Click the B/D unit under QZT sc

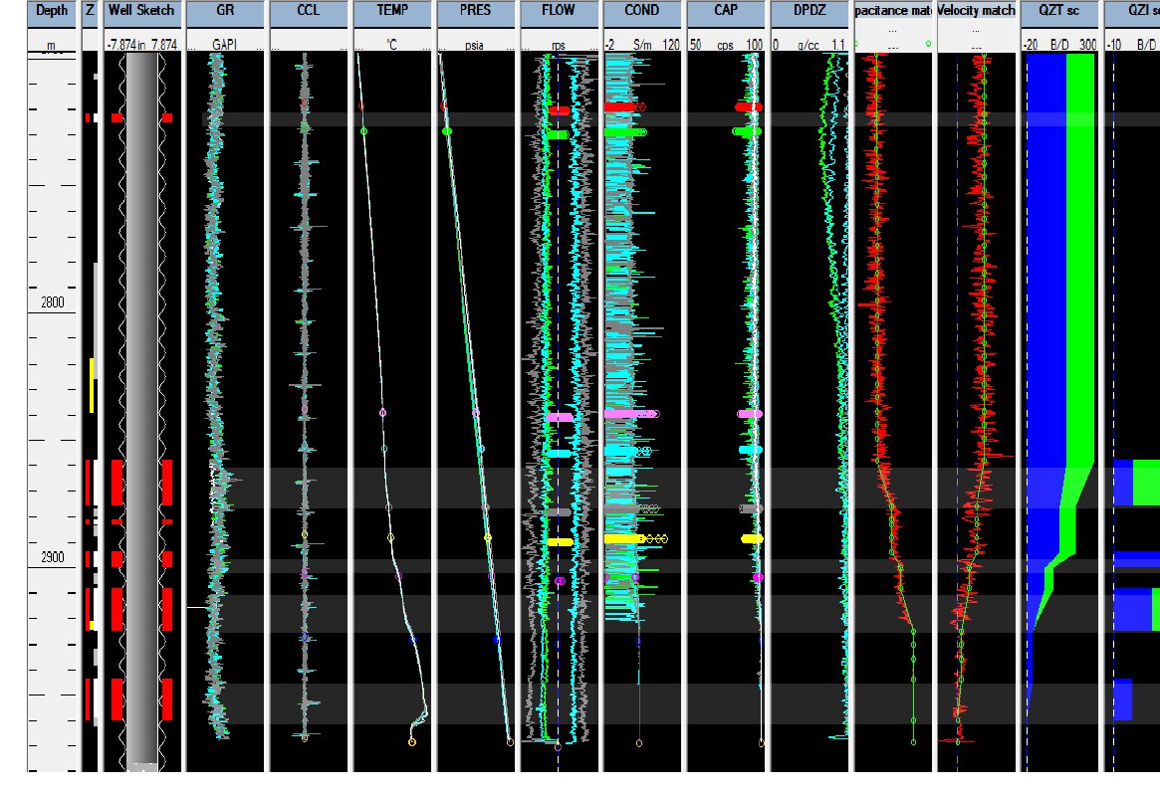(1059, 45)
